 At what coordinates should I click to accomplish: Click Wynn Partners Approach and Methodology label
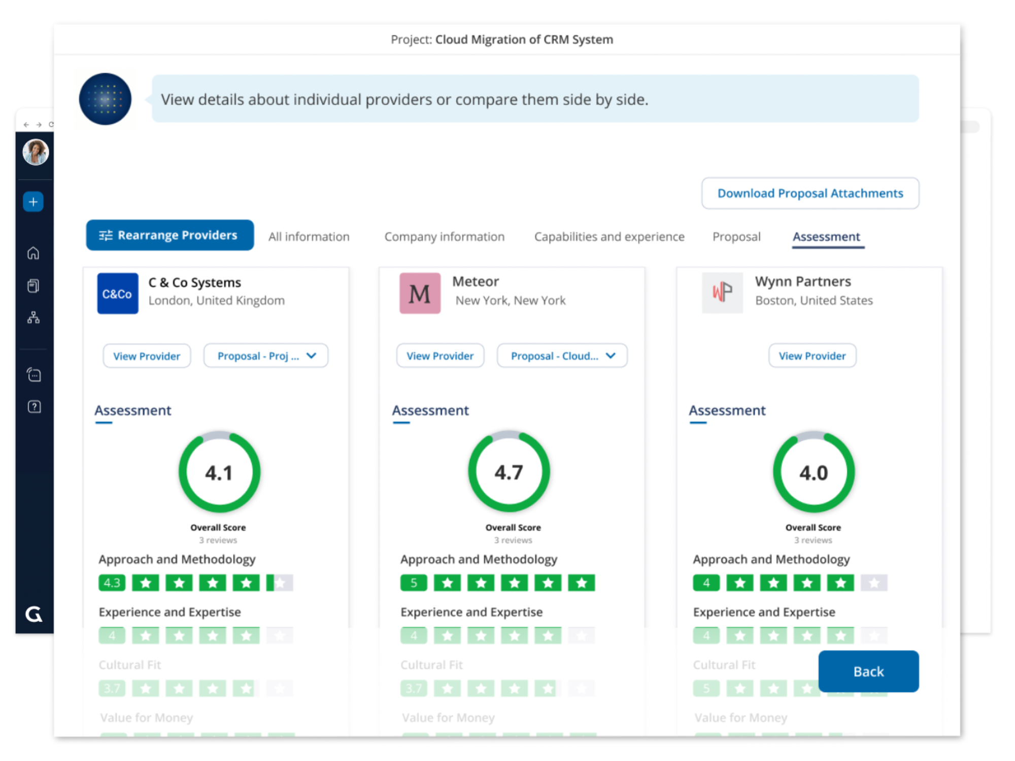point(771,559)
